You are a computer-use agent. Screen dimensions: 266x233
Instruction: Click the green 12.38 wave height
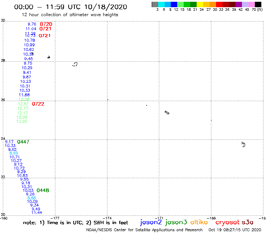pos(24,99)
